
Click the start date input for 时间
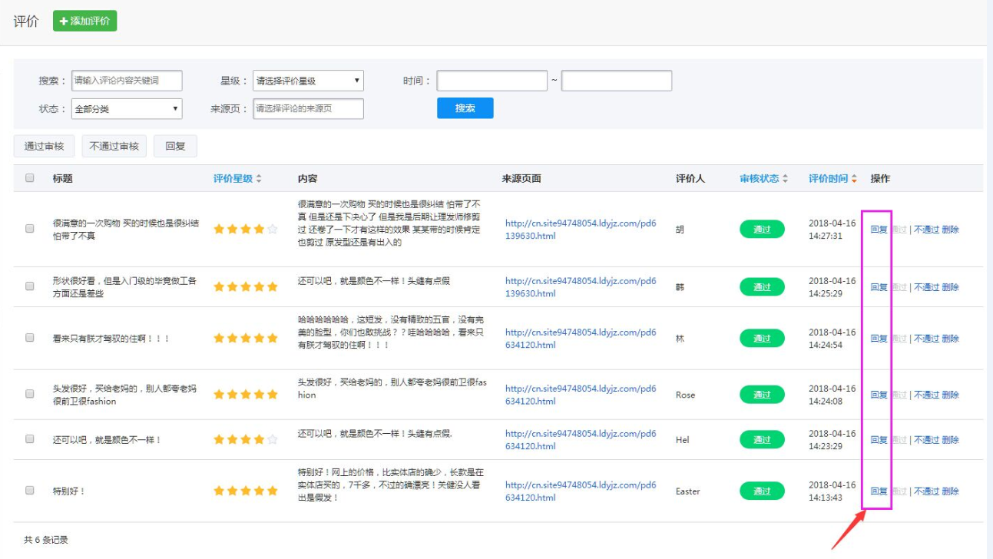[492, 81]
